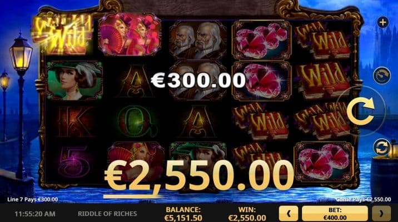Click the BET €400.00 display
Image resolution: width=398 pixels, height=222 pixels.
click(x=335, y=213)
